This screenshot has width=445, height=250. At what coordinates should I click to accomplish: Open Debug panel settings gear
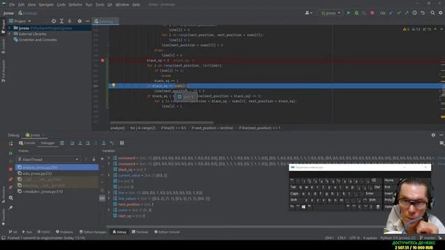pos(433,135)
